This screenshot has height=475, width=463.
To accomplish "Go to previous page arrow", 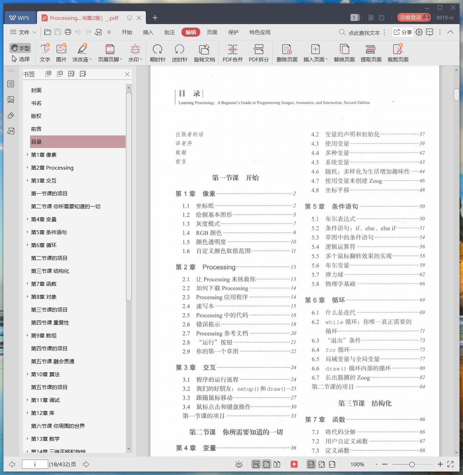I will (12, 464).
